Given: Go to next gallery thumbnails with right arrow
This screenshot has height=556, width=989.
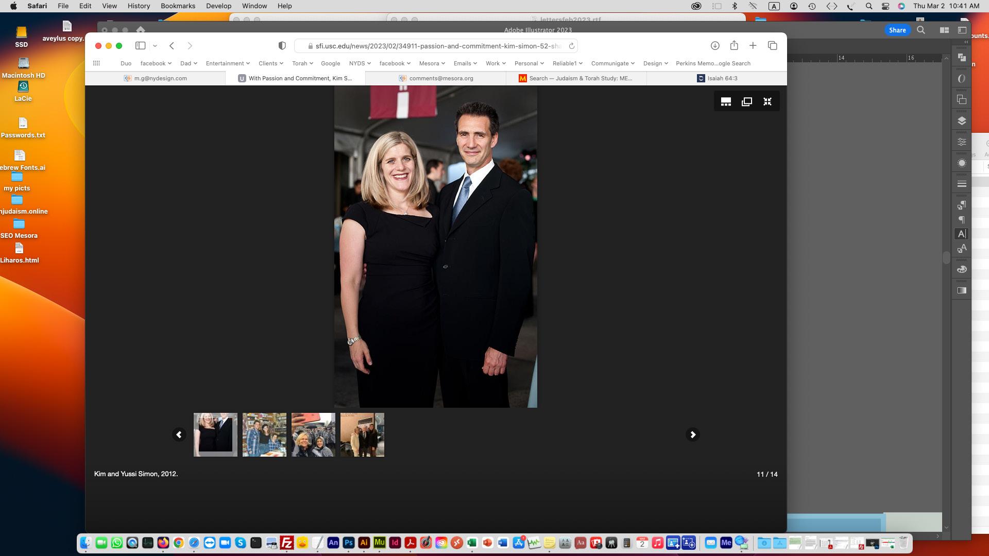Looking at the screenshot, I should coord(693,435).
